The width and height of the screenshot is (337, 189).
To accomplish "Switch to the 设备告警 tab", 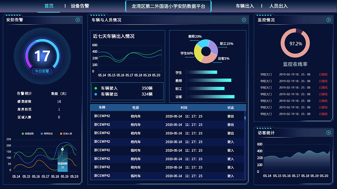I will 80,6.
